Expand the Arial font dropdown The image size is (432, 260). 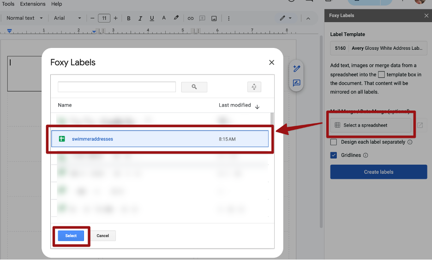pyautogui.click(x=67, y=18)
